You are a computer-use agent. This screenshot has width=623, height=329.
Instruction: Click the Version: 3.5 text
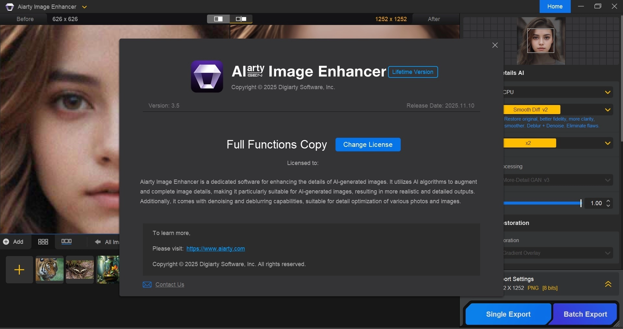coord(164,106)
